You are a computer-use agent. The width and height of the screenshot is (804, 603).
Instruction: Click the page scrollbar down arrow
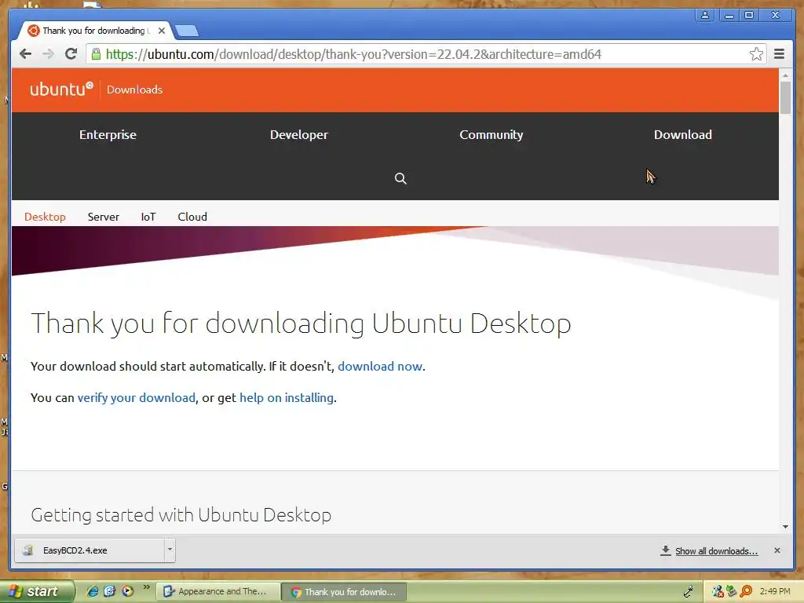[785, 527]
